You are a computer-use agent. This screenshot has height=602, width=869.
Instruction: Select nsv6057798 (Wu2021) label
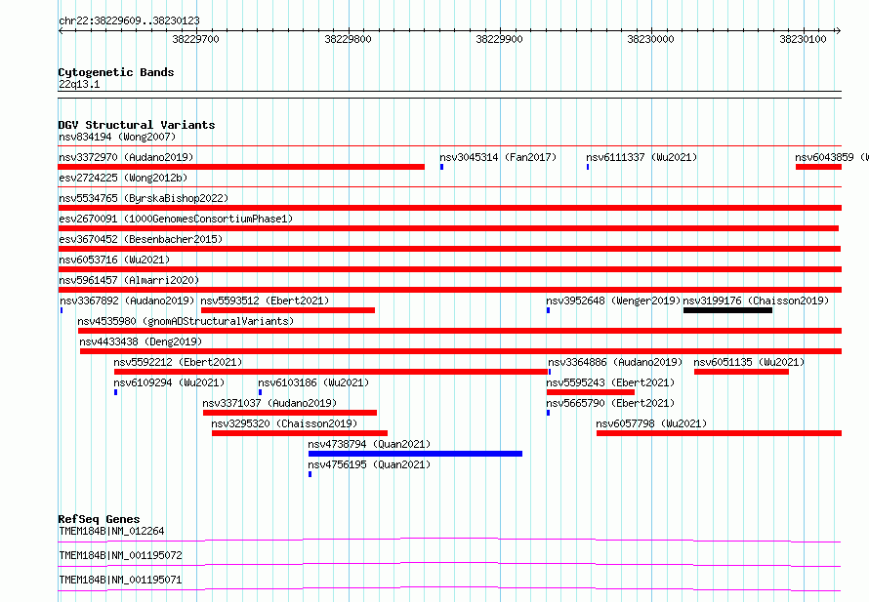(x=651, y=423)
